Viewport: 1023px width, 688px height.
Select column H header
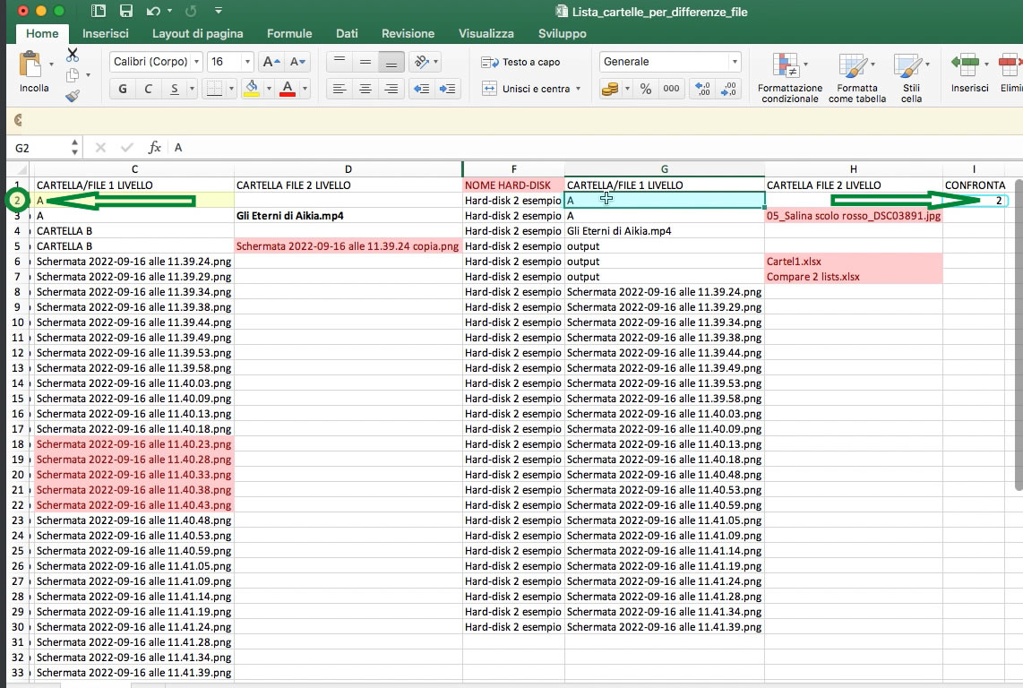click(x=854, y=169)
